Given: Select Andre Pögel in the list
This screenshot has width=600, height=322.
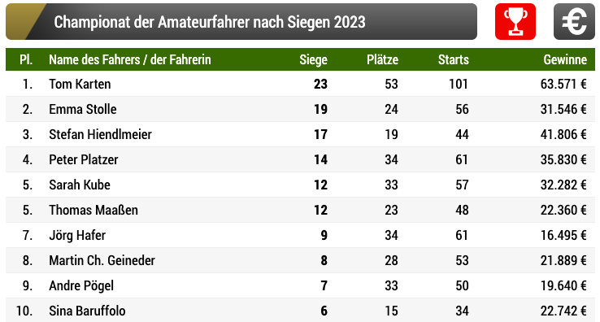Looking at the screenshot, I should click(x=81, y=285).
